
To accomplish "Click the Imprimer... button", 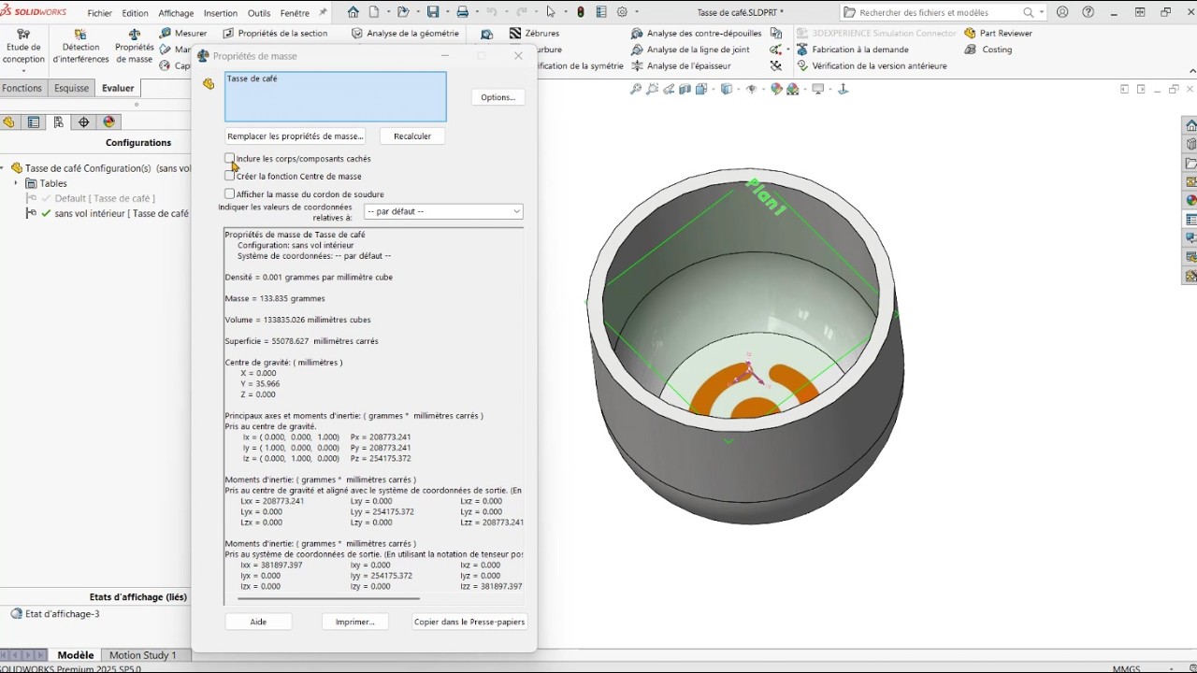I will coord(354,622).
